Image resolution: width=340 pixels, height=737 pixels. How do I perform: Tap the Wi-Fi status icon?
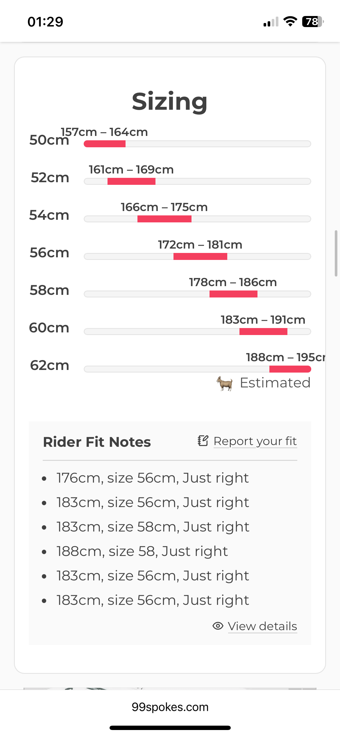(290, 22)
